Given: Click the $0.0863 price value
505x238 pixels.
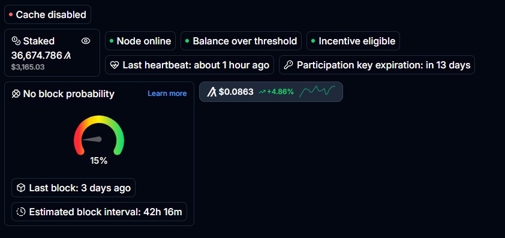Looking at the screenshot, I should point(236,92).
